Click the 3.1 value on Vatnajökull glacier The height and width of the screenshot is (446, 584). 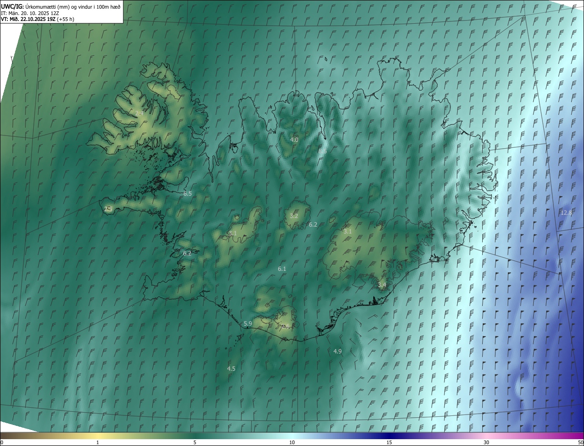(x=348, y=231)
